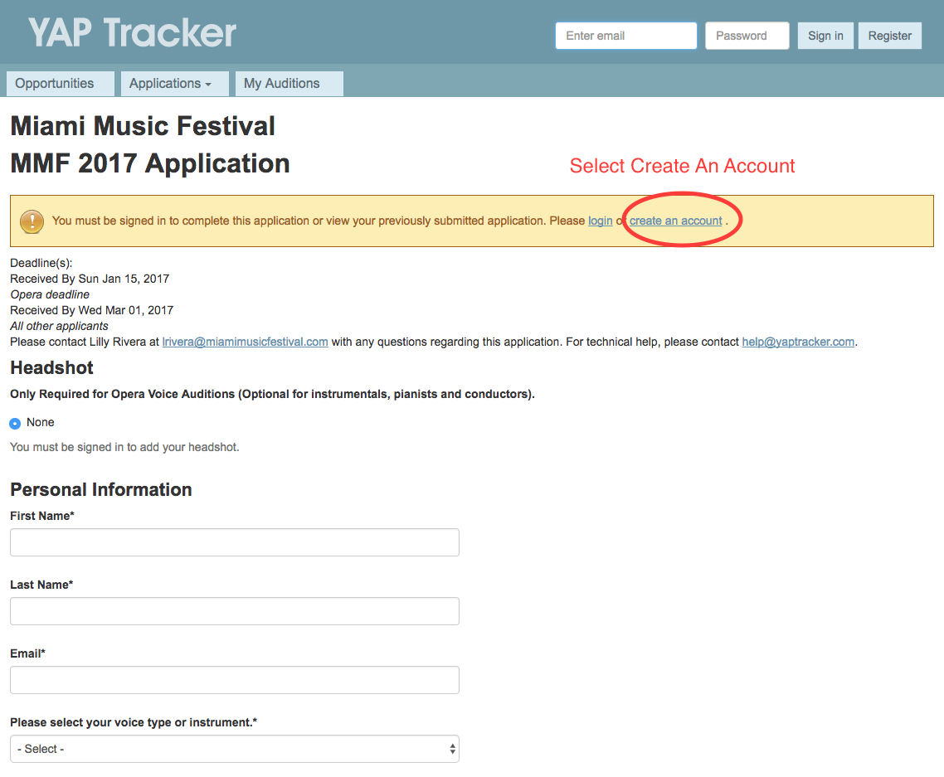Click the Deadline(s): label
944x777 pixels.
pyautogui.click(x=41, y=263)
